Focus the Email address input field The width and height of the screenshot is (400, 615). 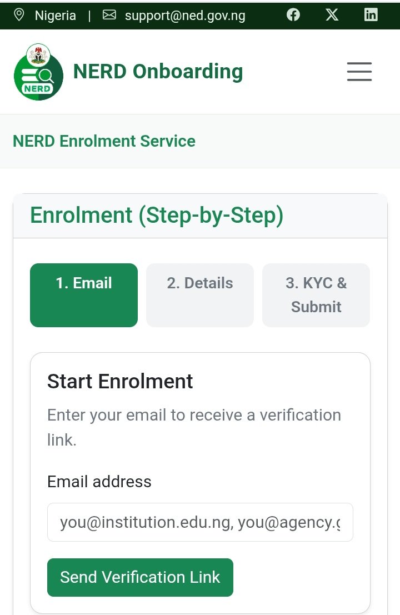tap(200, 522)
